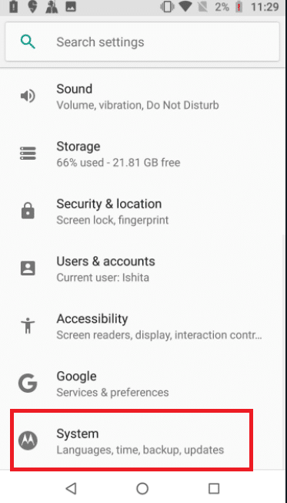The width and height of the screenshot is (287, 503).
Task: Tap the Users & accounts person icon
Action: tap(28, 268)
